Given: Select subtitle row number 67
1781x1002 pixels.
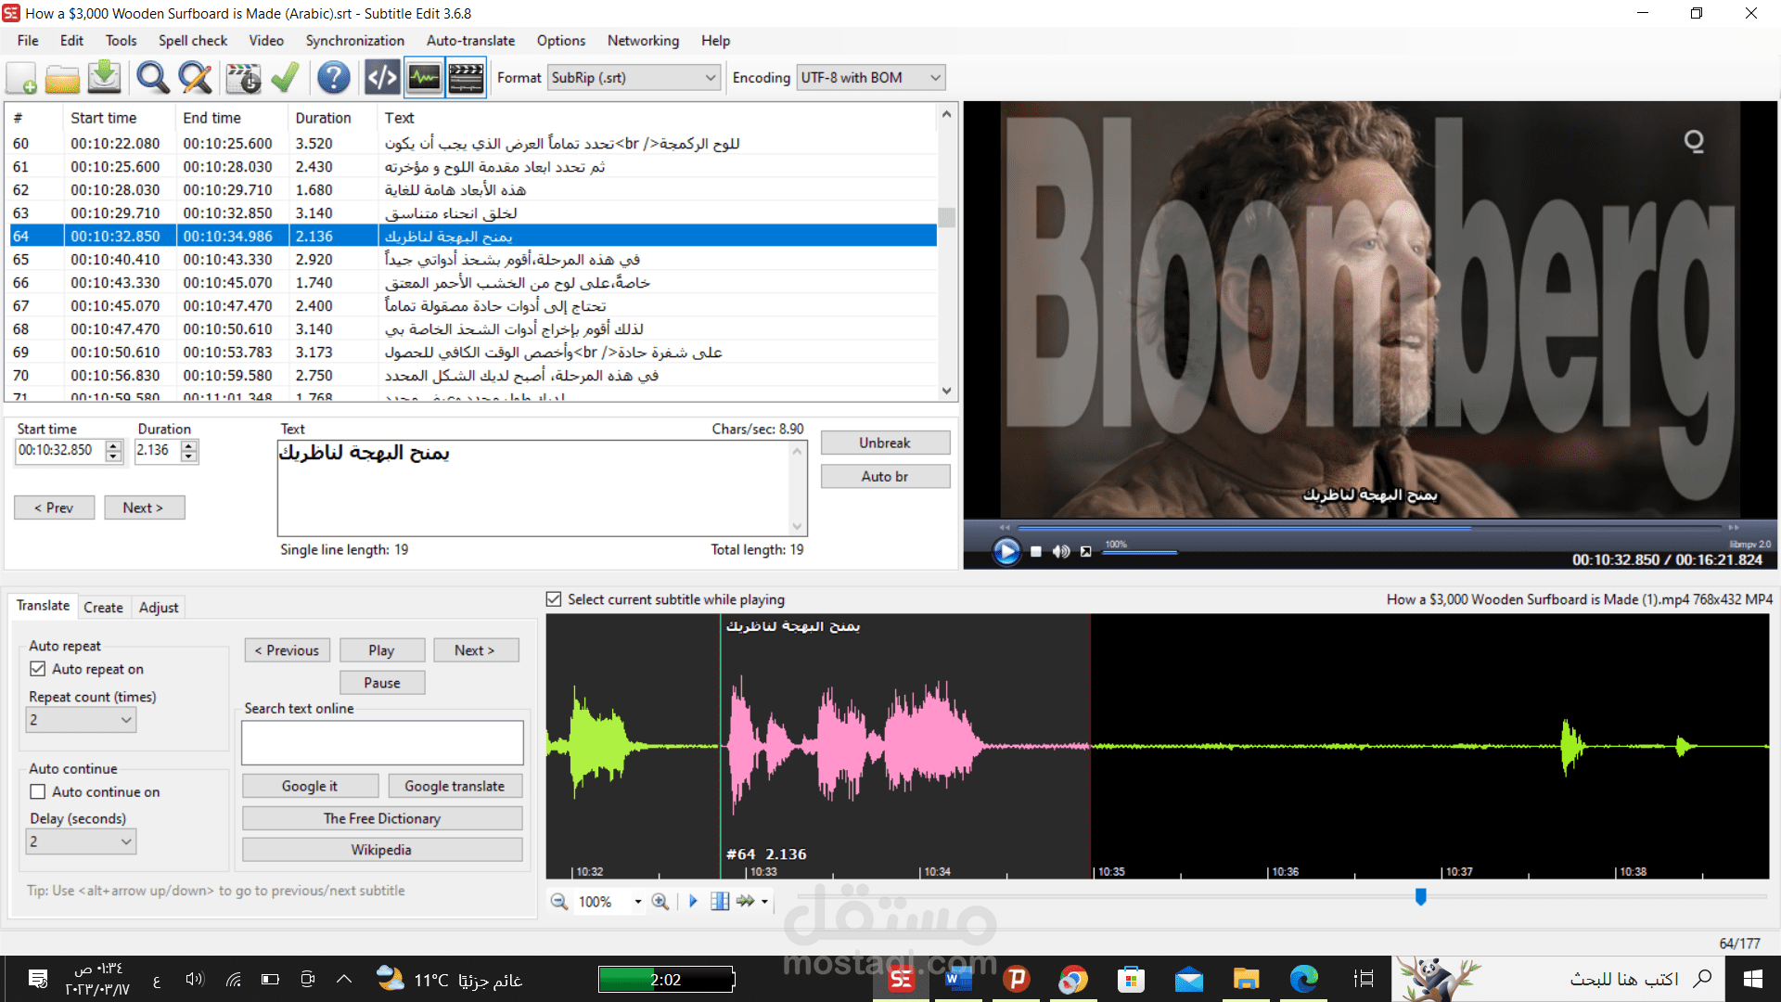Looking at the screenshot, I should (472, 306).
